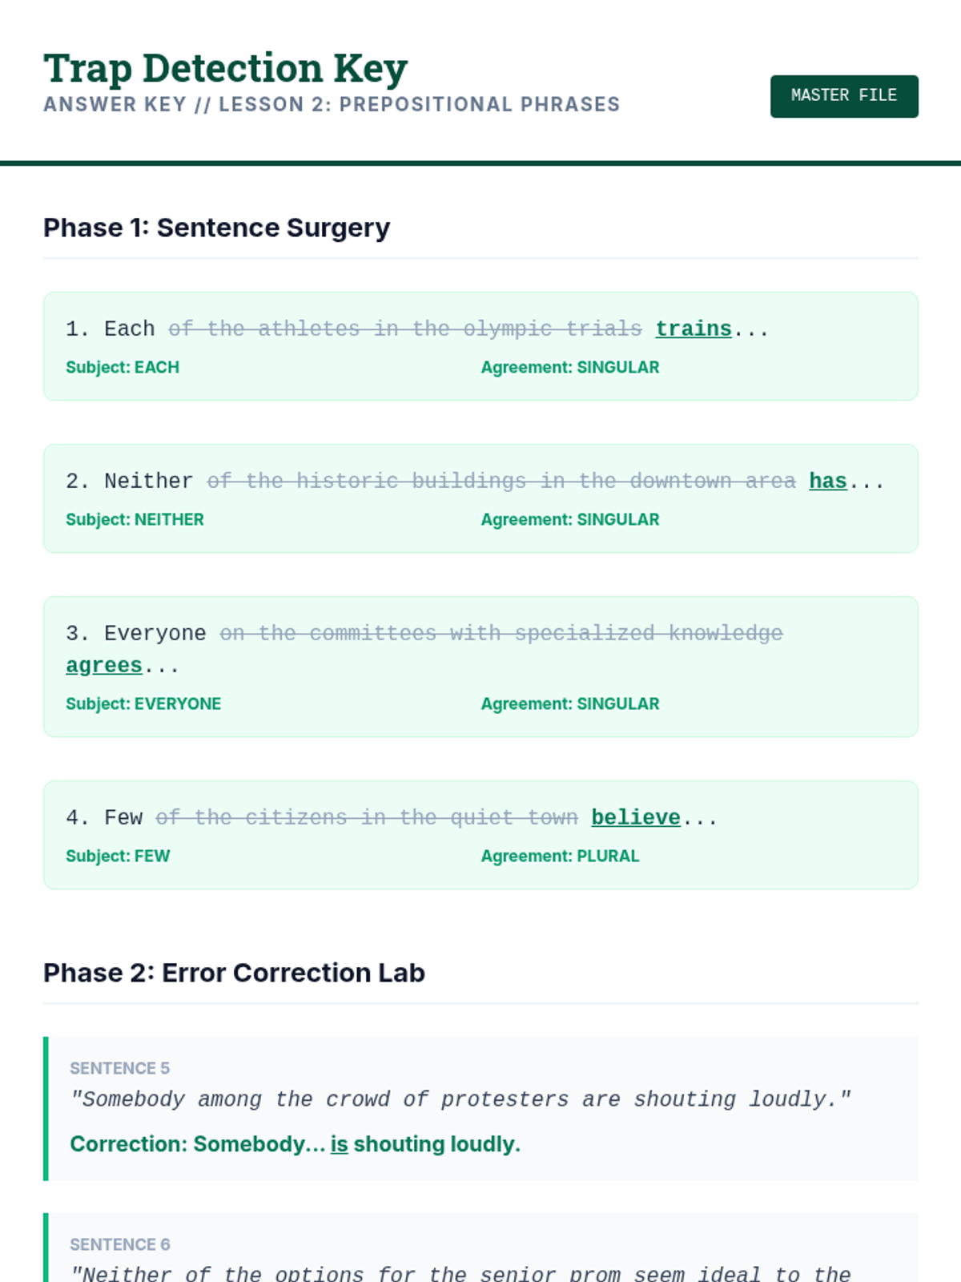The image size is (961, 1282).
Task: Click the SENTENCE 5 label
Action: click(119, 1068)
